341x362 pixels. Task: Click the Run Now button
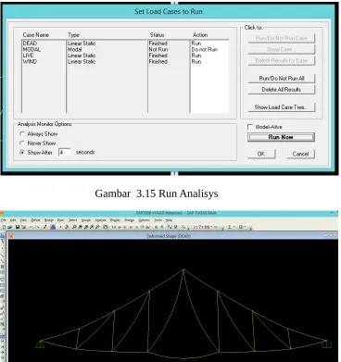[x=281, y=137]
